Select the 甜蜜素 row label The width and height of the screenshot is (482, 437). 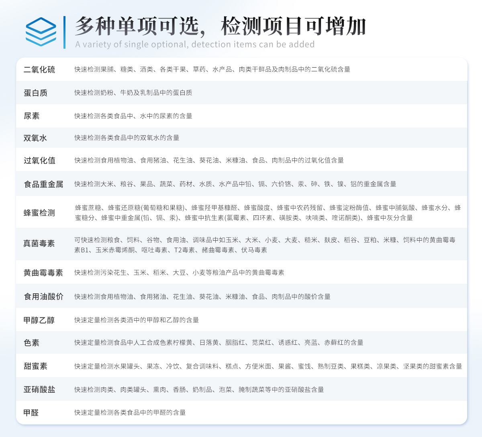[35, 366]
